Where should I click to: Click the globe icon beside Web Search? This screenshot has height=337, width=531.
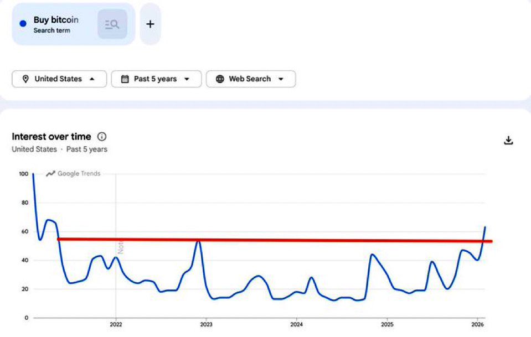tap(220, 79)
